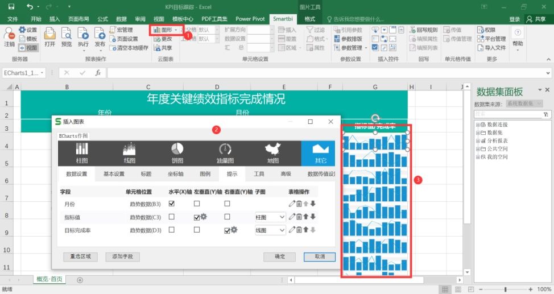Screen dimensions: 554x294
Task: Click 参数排版 parameter layout item
Action: 348,39
